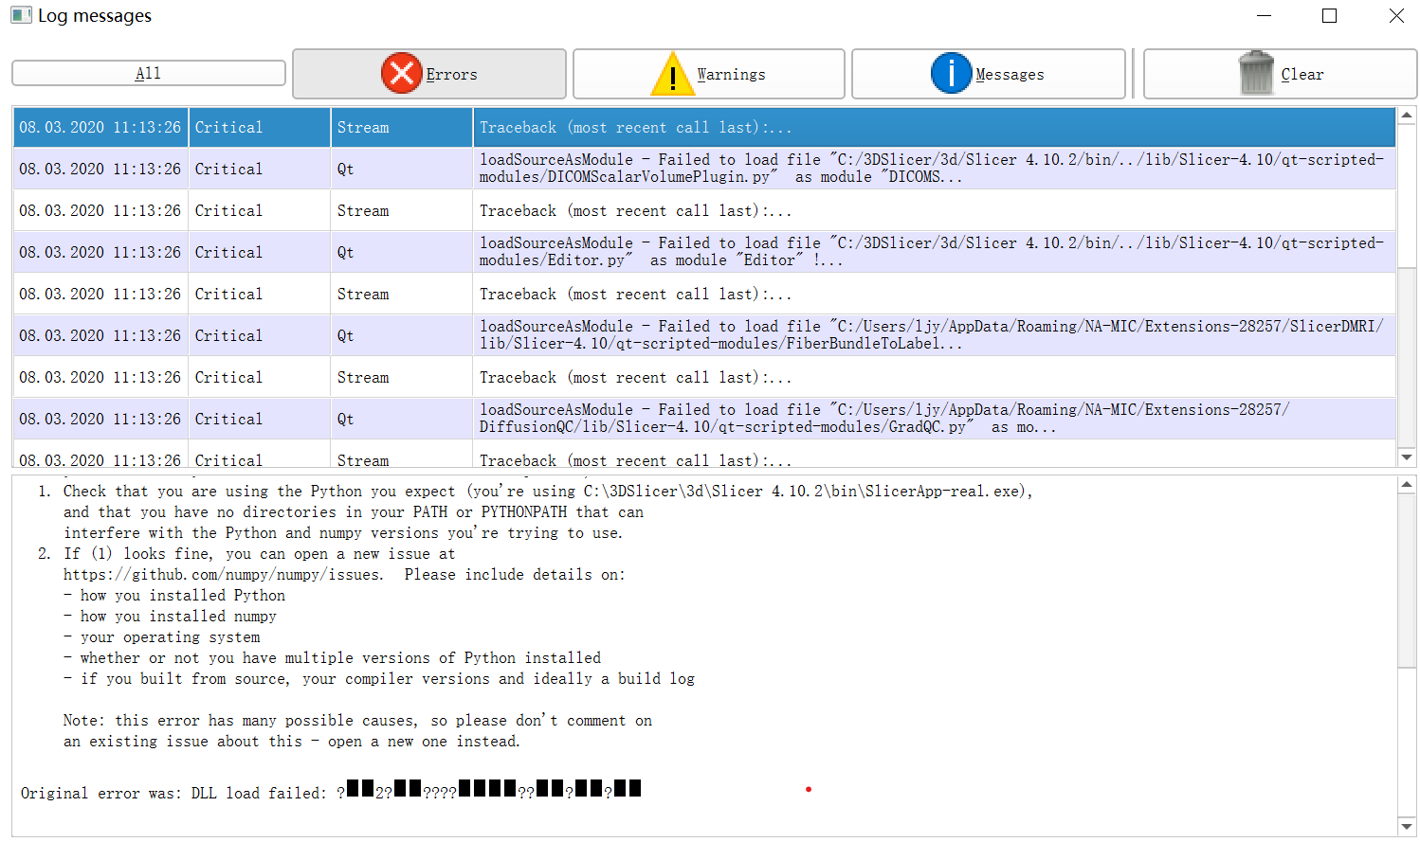Viewport: 1420px width, 842px height.
Task: Click the Log messages window icon
Action: (21, 15)
